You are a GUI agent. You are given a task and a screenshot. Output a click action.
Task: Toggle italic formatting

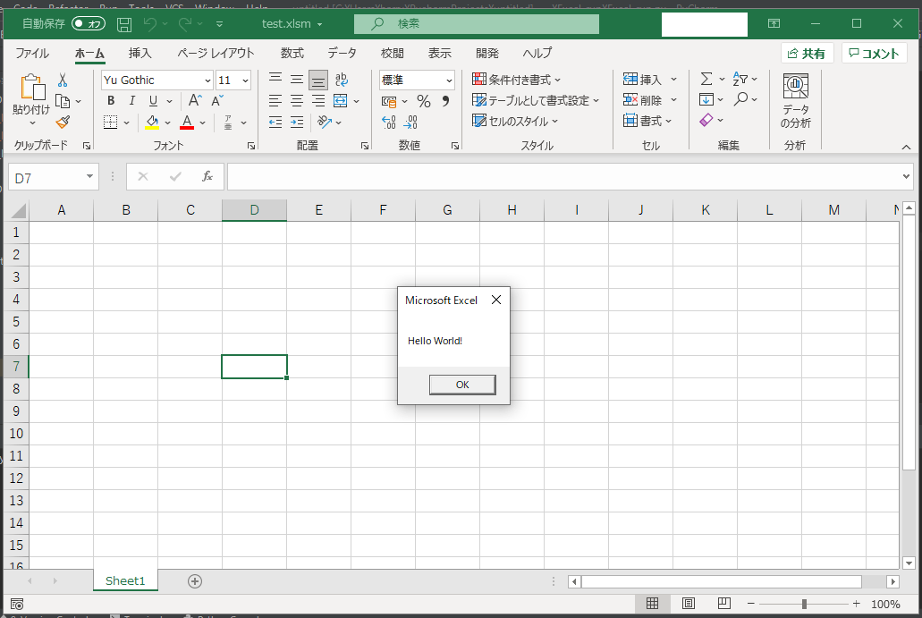[x=131, y=101]
